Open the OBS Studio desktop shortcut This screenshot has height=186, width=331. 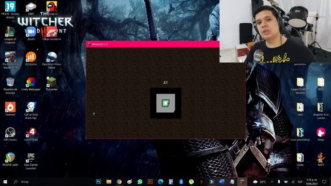10,134
